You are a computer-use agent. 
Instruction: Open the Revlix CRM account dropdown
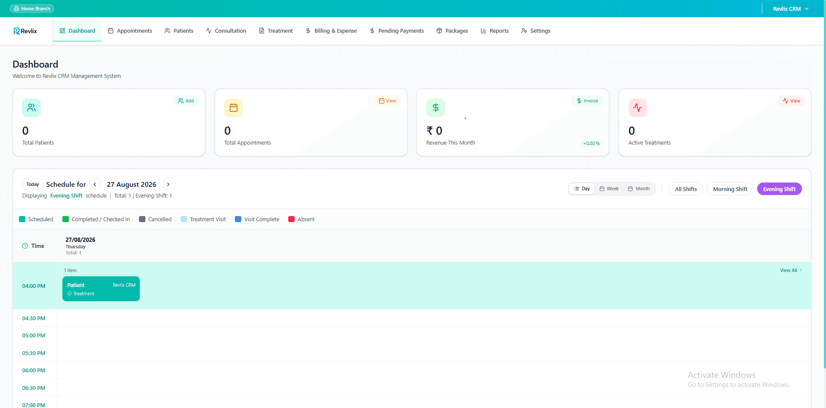pyautogui.click(x=791, y=9)
